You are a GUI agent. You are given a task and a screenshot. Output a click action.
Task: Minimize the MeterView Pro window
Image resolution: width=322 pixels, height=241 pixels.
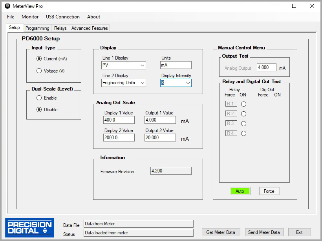276,6
